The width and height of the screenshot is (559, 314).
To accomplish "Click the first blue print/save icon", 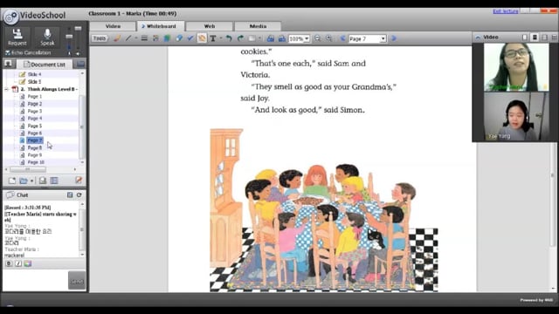I will pyautogui.click(x=271, y=38).
